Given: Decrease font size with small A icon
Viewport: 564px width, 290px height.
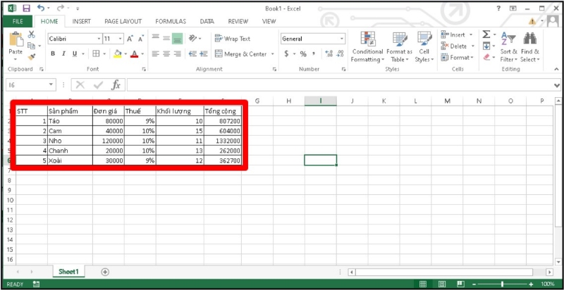Looking at the screenshot, I should [141, 39].
